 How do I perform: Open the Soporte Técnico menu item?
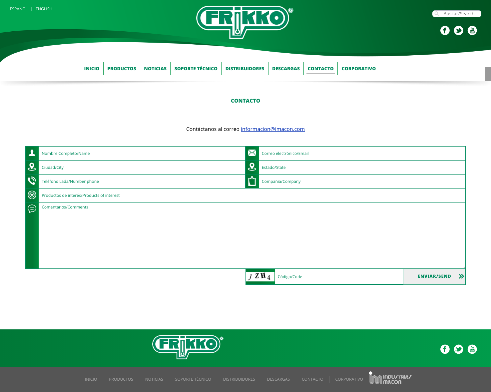click(x=196, y=69)
